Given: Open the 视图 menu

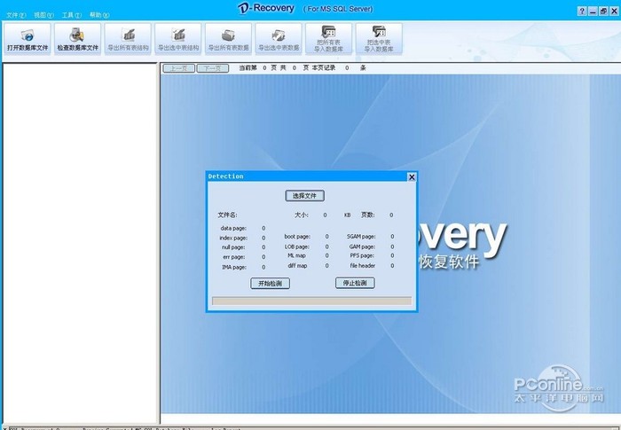Looking at the screenshot, I should pos(43,15).
